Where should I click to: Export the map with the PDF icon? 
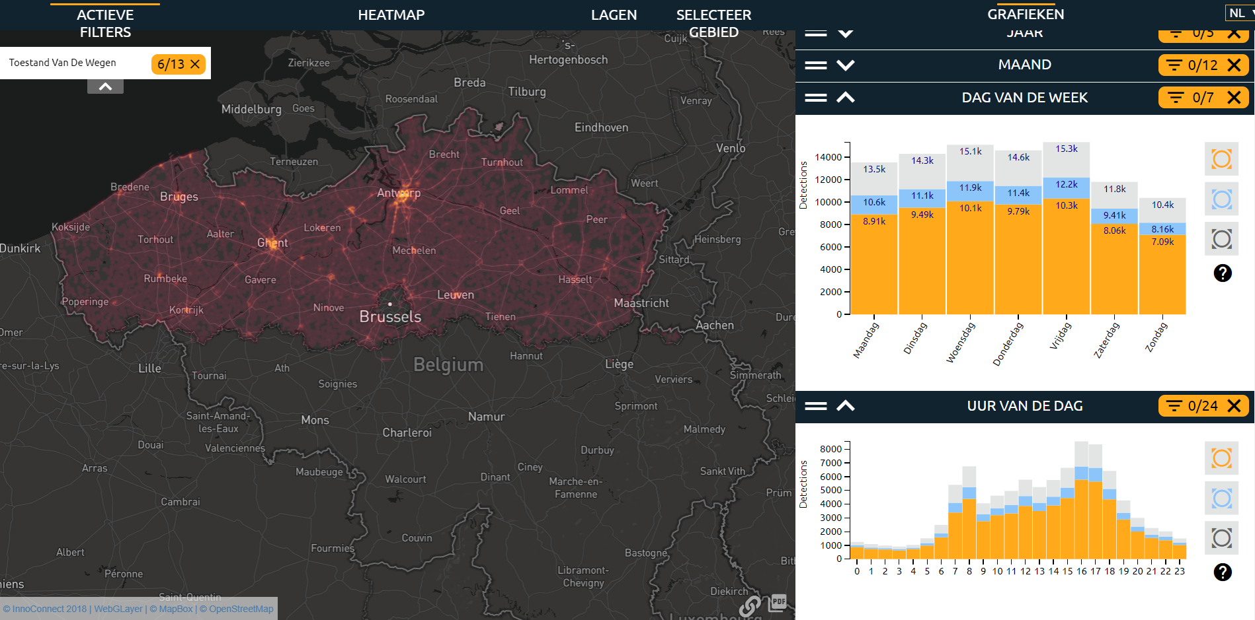[778, 602]
